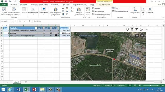Switch to the ВИД tab
This screenshot has height=92, width=165.
[92, 5]
